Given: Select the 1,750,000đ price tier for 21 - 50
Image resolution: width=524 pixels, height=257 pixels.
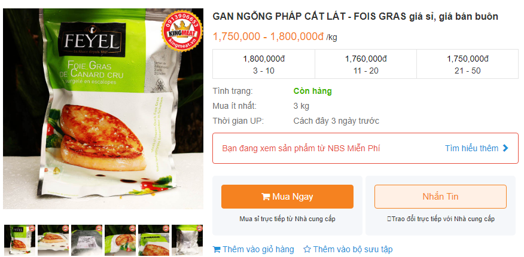Looking at the screenshot, I should (x=468, y=65).
